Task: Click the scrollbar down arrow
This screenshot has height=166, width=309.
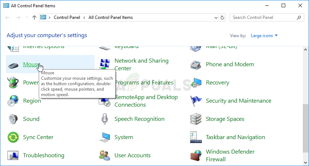Action: pos(305,162)
